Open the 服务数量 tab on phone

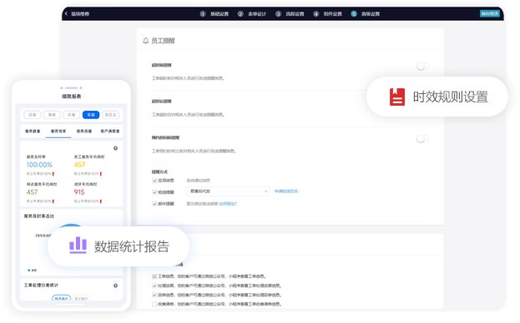point(33,132)
